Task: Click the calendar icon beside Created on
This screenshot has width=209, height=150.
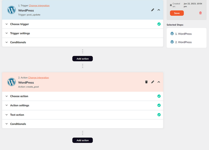Action: (x=171, y=5)
